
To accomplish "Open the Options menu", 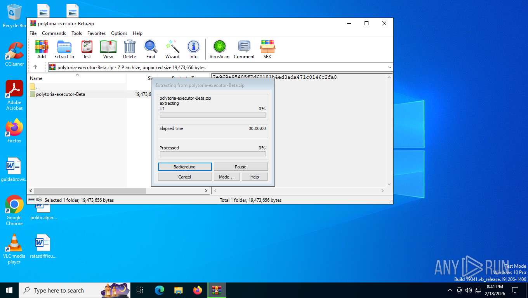I will [x=119, y=33].
